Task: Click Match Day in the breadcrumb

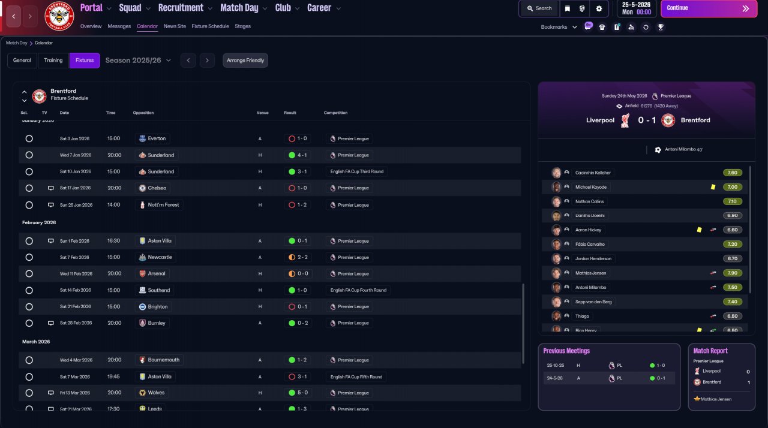Action: pyautogui.click(x=17, y=43)
